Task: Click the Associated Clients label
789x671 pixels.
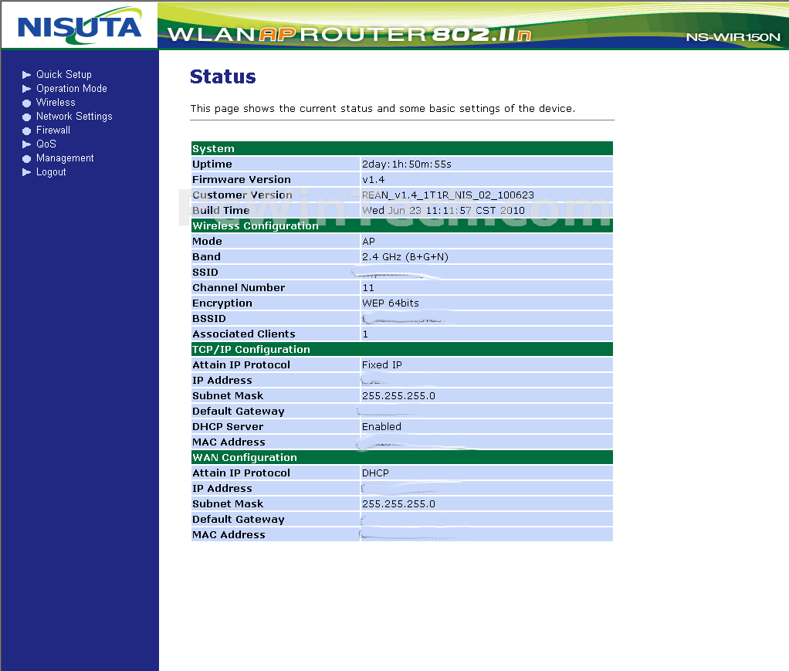Action: 243,334
